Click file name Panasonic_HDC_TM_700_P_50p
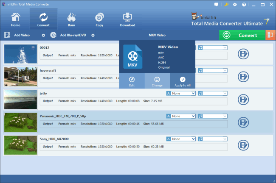Image resolution: width=276 pixels, height=183 pixels. [x=63, y=116]
